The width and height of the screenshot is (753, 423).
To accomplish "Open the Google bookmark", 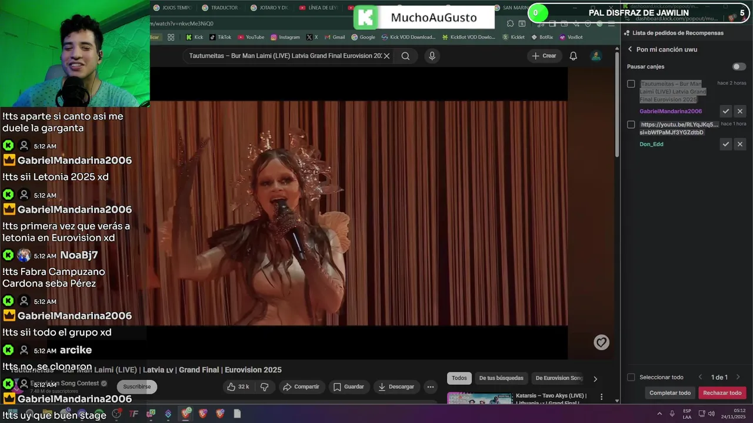I will pos(363,37).
